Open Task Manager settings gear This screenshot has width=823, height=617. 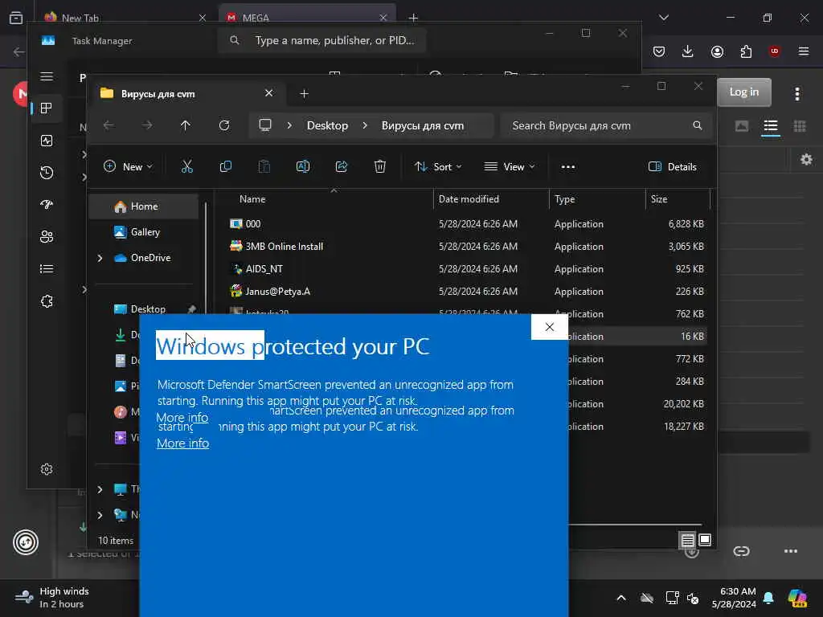click(x=47, y=469)
